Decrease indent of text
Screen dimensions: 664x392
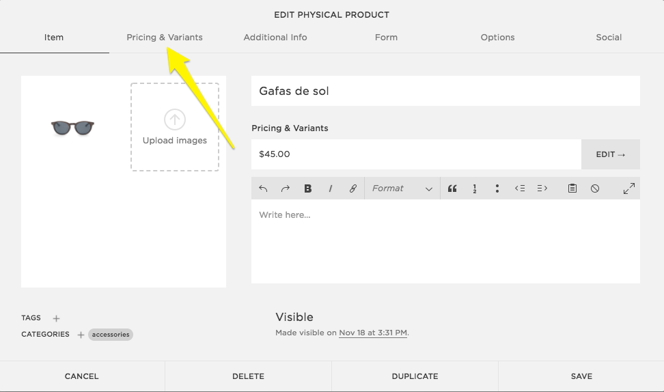click(520, 188)
